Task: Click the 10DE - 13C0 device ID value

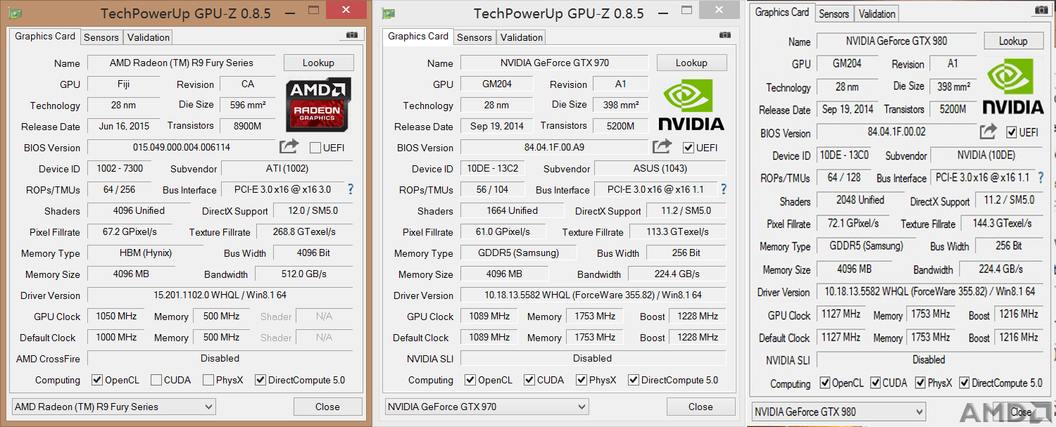Action: [x=845, y=155]
